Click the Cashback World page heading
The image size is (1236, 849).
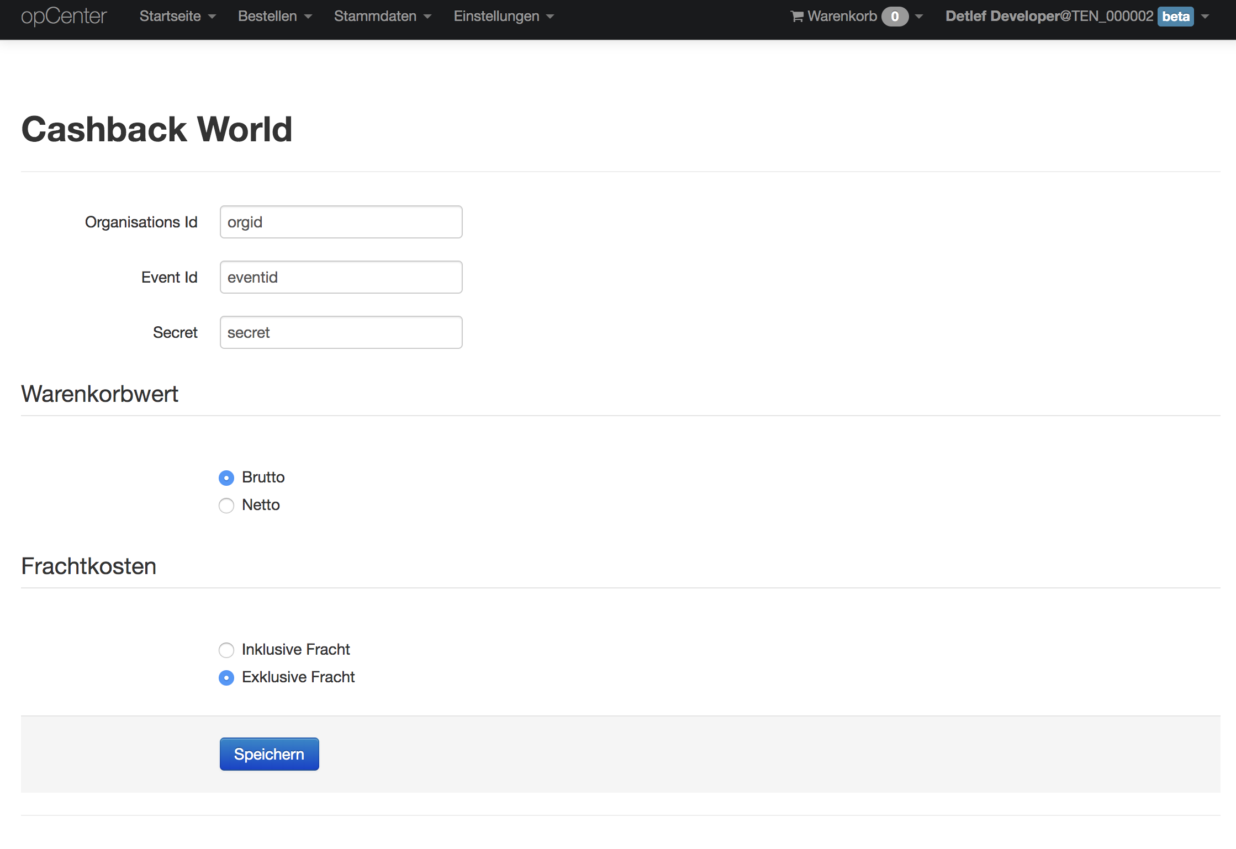157,129
